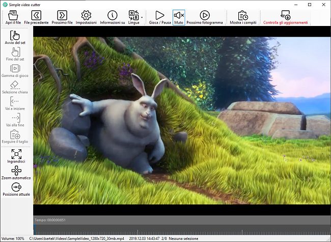Open a file with Apri il file
The height and width of the screenshot is (242, 331).
click(x=13, y=17)
